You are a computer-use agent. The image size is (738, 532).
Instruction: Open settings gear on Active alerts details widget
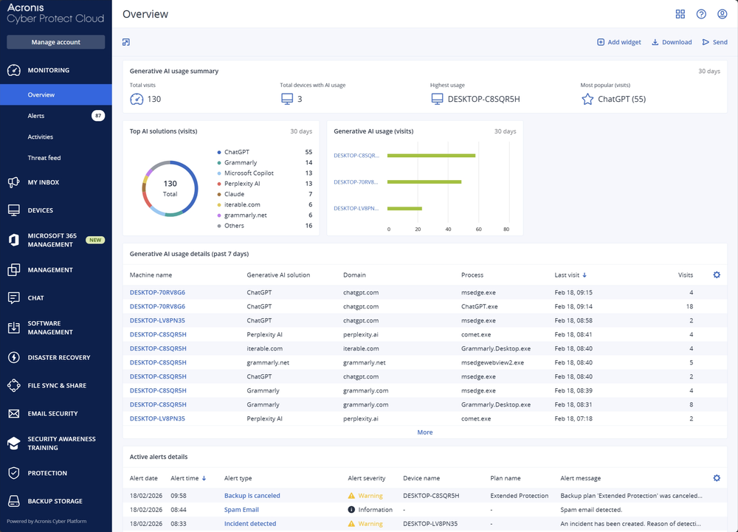(716, 477)
